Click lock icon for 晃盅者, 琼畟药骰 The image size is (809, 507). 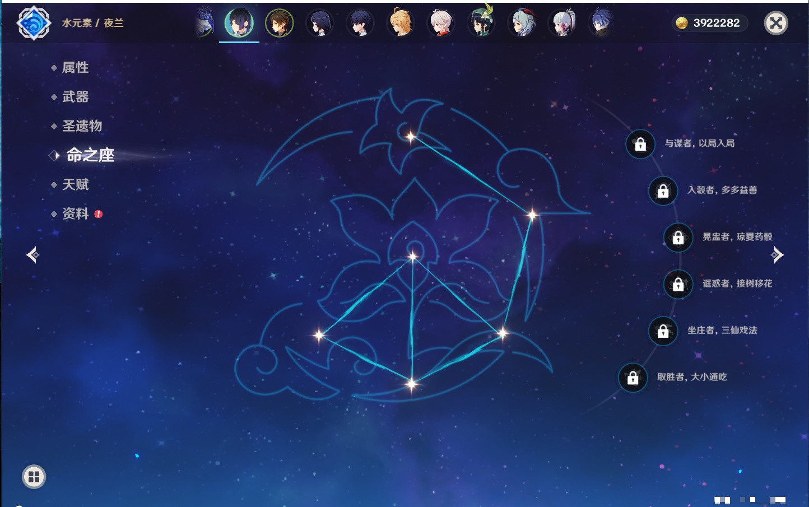[x=678, y=238]
